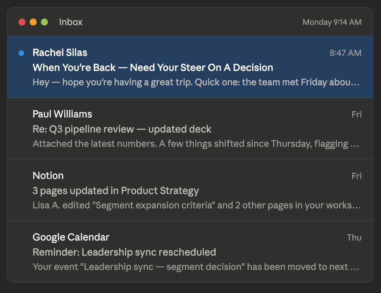Click the orange minimize window button
The width and height of the screenshot is (381, 293).
coord(33,22)
